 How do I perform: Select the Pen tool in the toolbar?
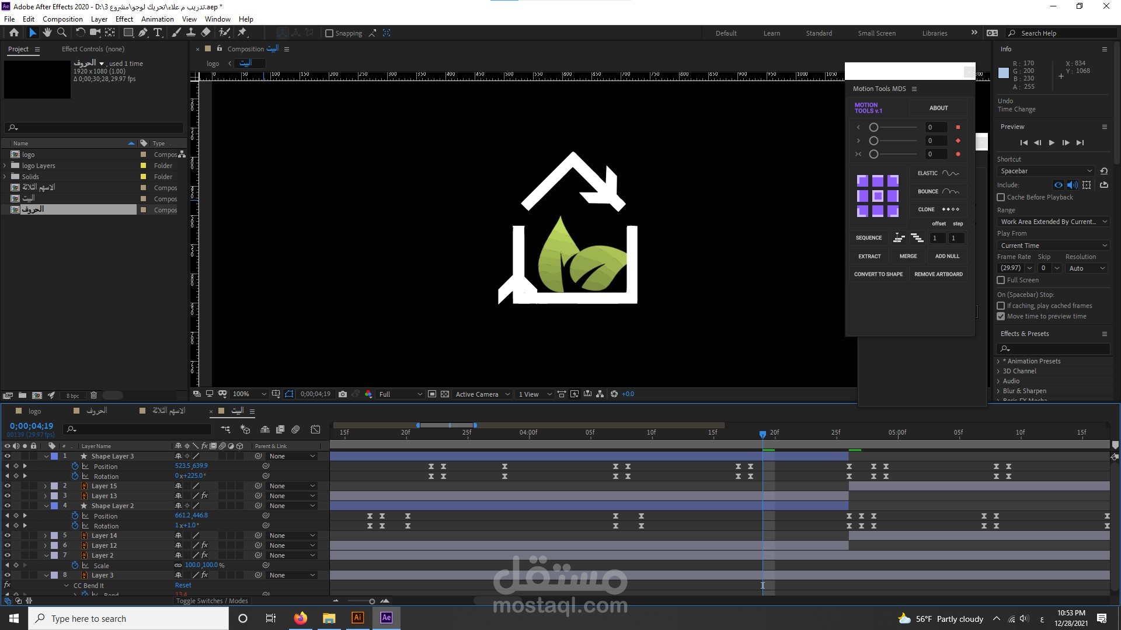coord(143,33)
